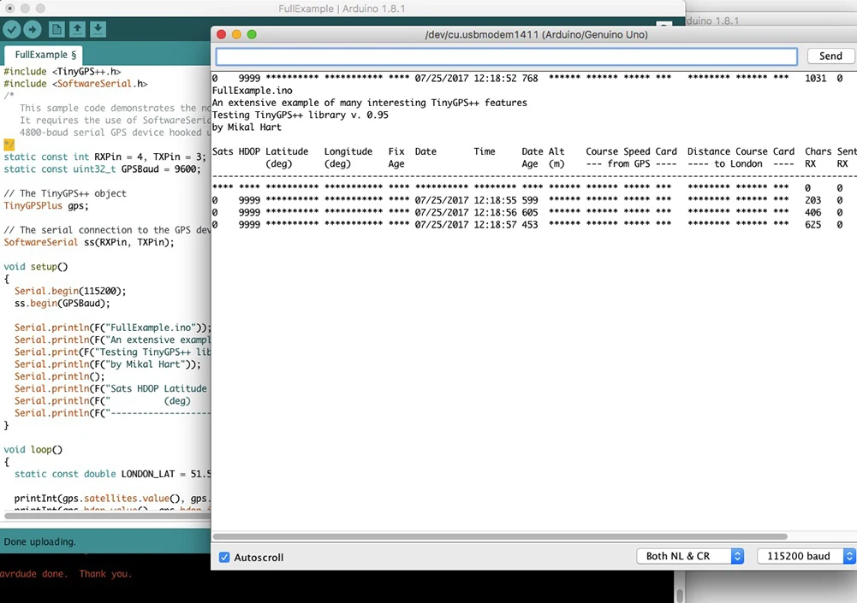The height and width of the screenshot is (603, 857).
Task: Close the serial monitor with the red button
Action: (x=221, y=34)
